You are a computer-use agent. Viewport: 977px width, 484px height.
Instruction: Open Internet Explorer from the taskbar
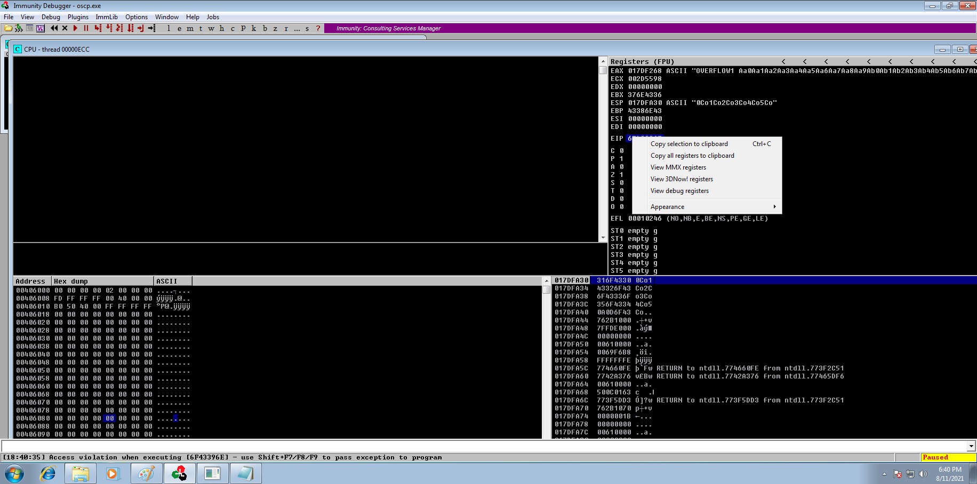[47, 473]
